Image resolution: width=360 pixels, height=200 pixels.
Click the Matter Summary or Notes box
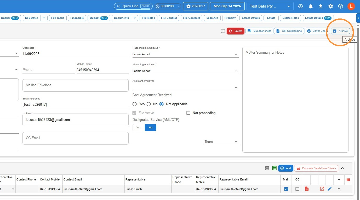(x=295, y=99)
